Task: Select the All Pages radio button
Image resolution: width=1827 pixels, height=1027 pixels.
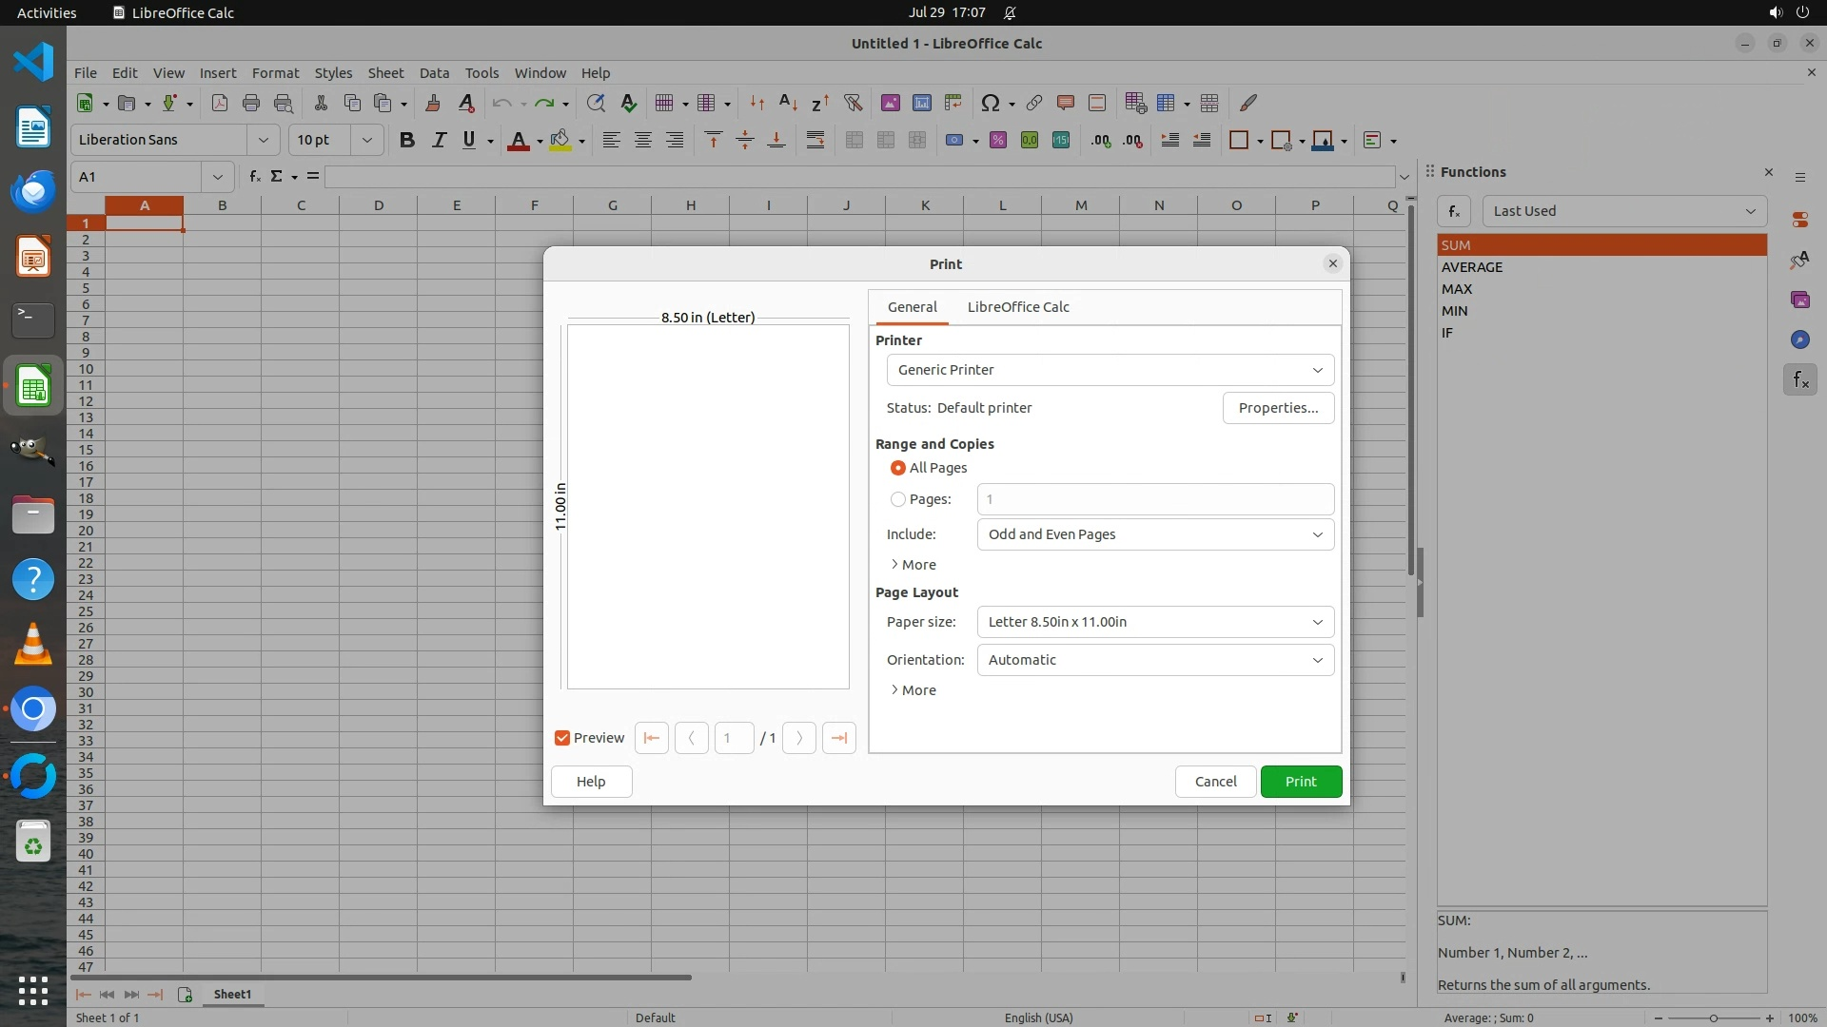Action: click(x=898, y=468)
